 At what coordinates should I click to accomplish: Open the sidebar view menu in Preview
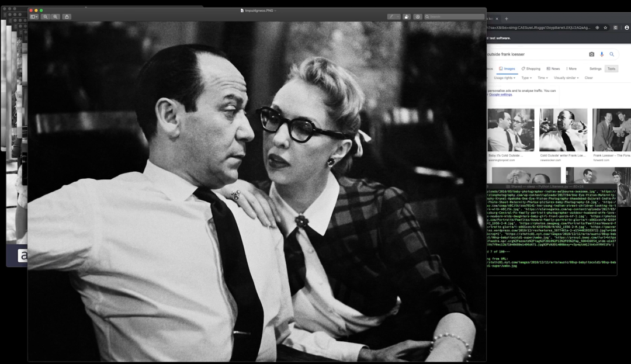34,17
